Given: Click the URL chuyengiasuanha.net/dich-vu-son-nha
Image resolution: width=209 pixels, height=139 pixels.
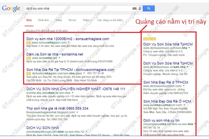Looking at the screenshot, I should click(168, 124).
